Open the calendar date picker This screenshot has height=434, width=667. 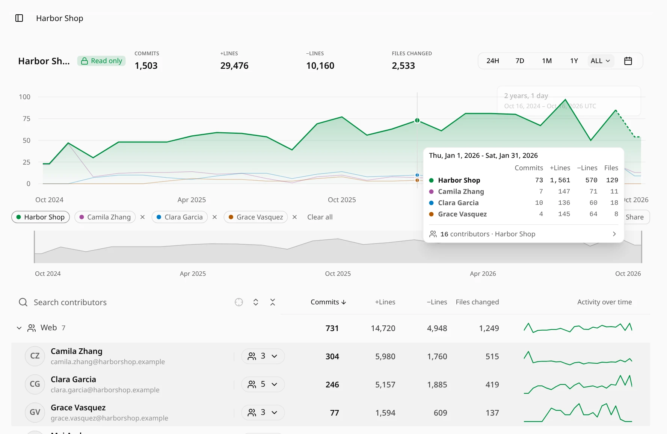click(x=628, y=61)
